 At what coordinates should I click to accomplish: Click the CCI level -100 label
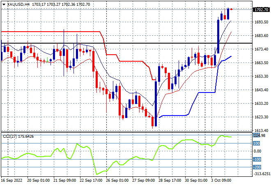tap(257, 159)
